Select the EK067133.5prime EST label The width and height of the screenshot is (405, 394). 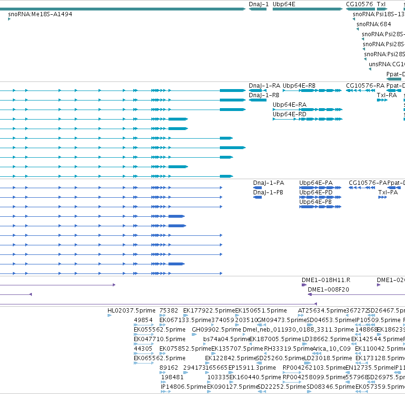(185, 320)
